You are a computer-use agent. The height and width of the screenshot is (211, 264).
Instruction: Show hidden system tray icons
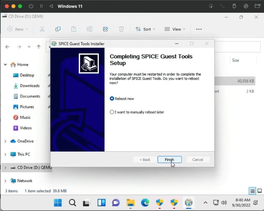206,203
